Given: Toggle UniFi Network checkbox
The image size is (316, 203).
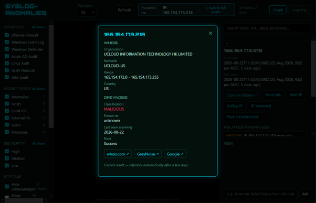Looking at the screenshot, I should (7, 70).
